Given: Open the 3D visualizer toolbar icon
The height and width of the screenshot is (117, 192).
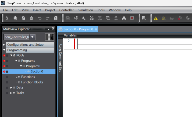Looking at the screenshot, I should pyautogui.click(x=67, y=18).
